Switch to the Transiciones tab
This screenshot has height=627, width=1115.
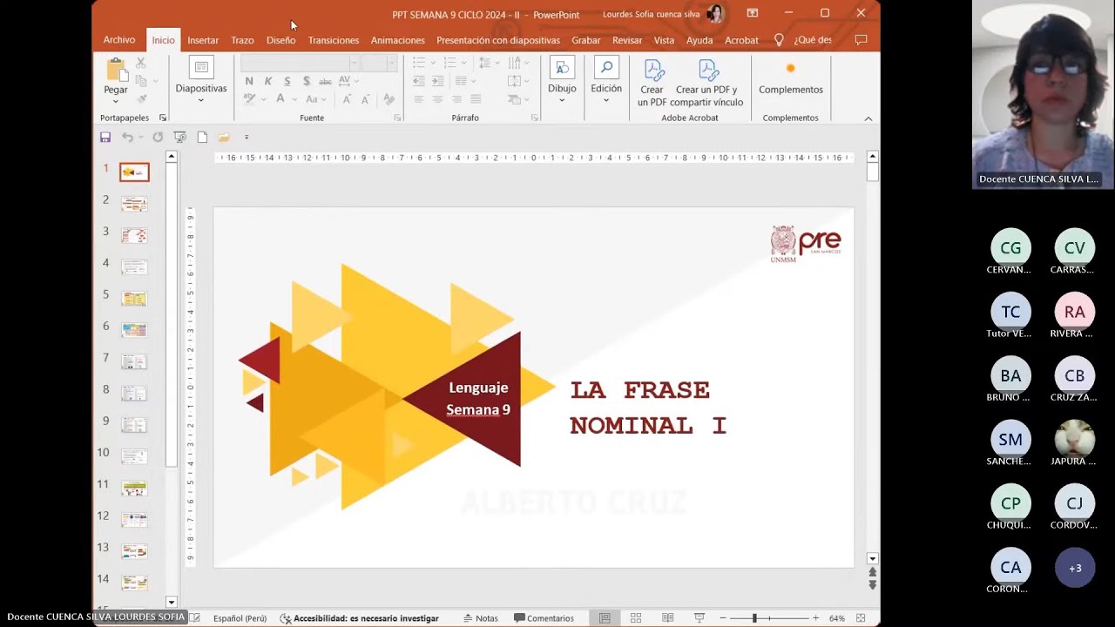[334, 40]
